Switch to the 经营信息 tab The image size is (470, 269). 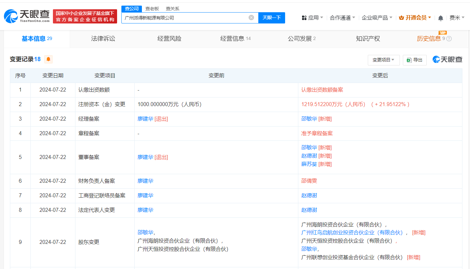click(x=233, y=38)
